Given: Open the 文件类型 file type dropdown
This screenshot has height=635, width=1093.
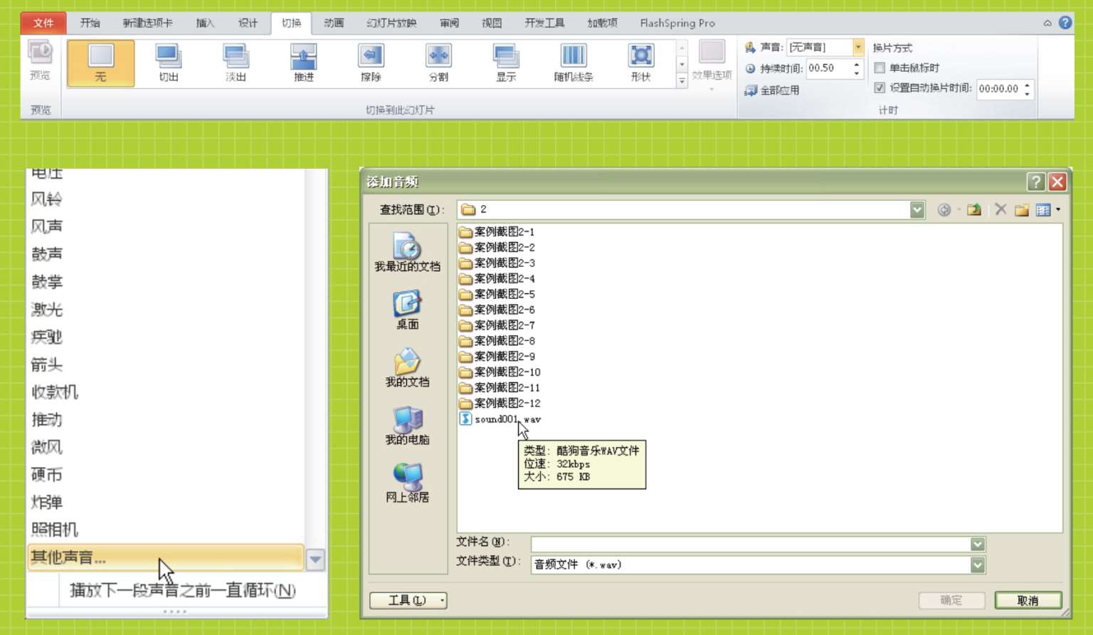Looking at the screenshot, I should click(x=978, y=565).
